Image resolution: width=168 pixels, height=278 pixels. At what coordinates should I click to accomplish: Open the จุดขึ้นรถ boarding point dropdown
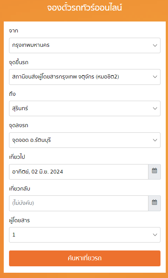point(85,77)
